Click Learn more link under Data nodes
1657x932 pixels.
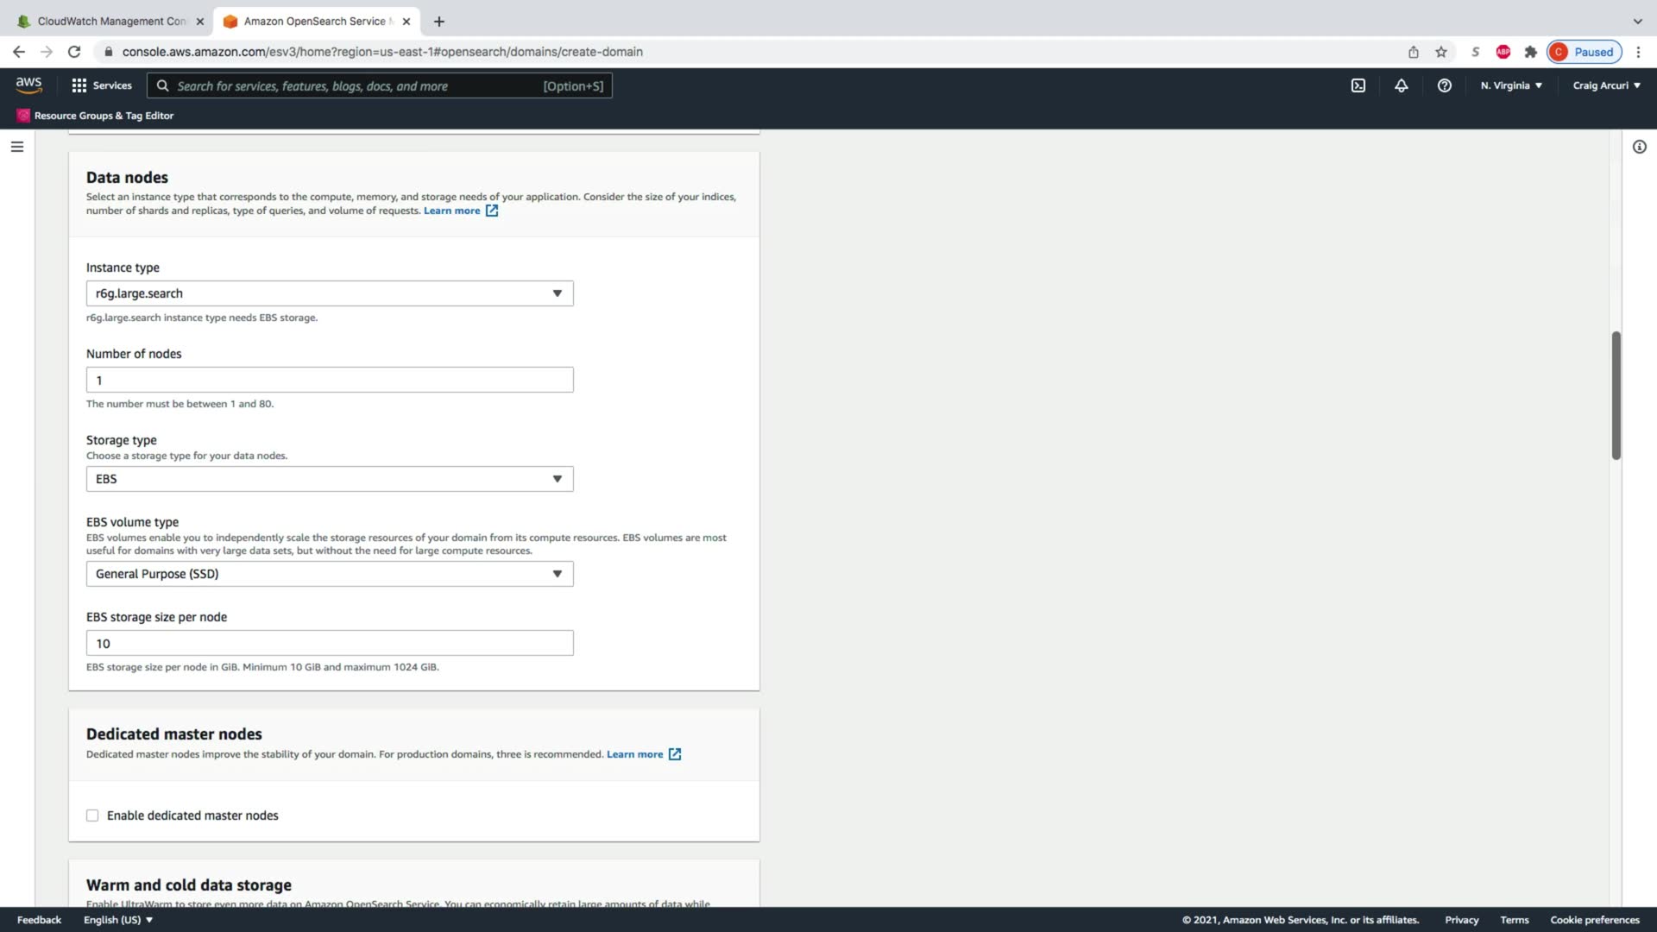click(x=451, y=211)
